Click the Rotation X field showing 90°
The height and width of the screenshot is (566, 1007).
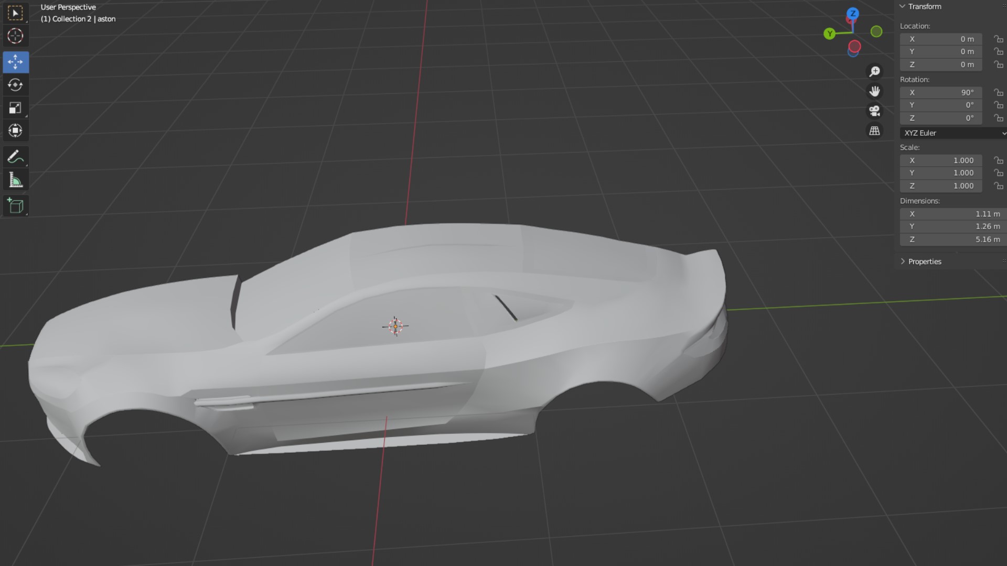[941, 93]
